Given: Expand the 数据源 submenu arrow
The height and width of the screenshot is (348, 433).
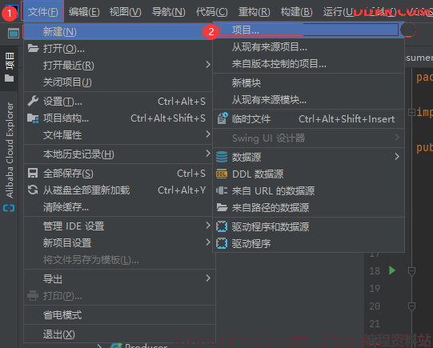Looking at the screenshot, I should [x=397, y=157].
